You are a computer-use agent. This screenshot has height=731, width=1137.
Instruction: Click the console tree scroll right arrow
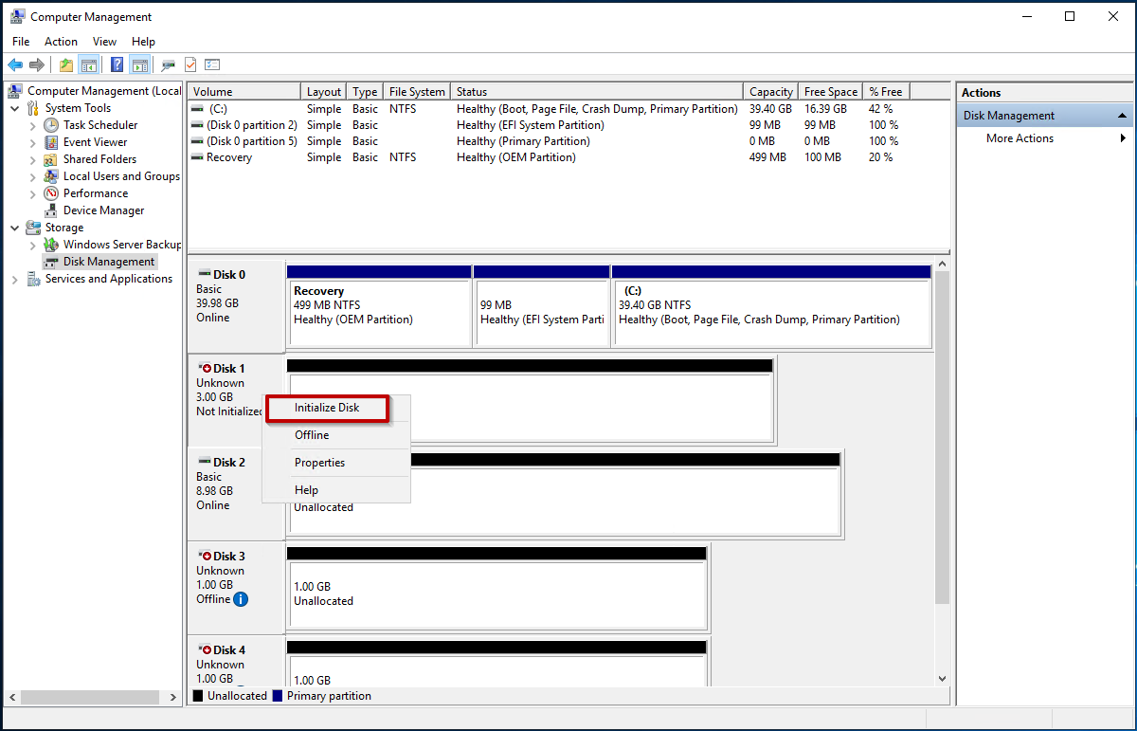pyautogui.click(x=173, y=697)
